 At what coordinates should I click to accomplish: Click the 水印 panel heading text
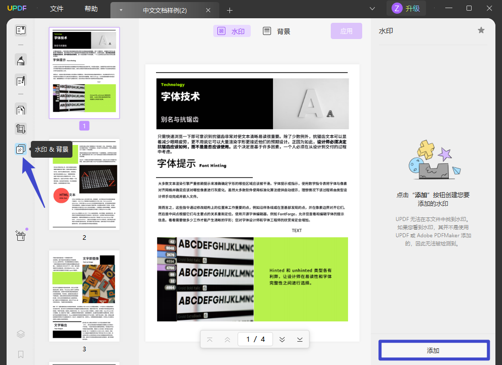pyautogui.click(x=386, y=31)
